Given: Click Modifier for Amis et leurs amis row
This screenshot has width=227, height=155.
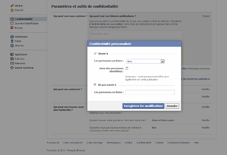Looking at the screenshot, I should point(206,120).
